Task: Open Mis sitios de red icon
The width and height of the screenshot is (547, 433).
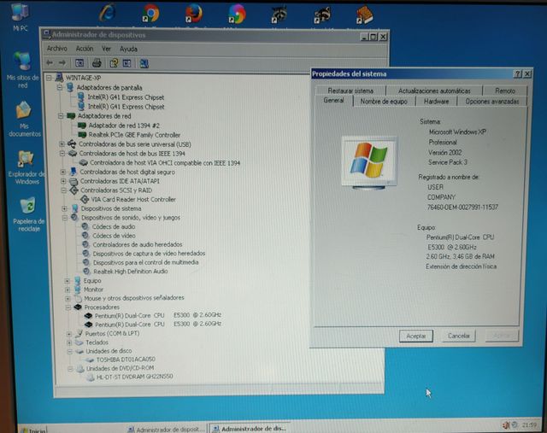Action: (x=23, y=70)
